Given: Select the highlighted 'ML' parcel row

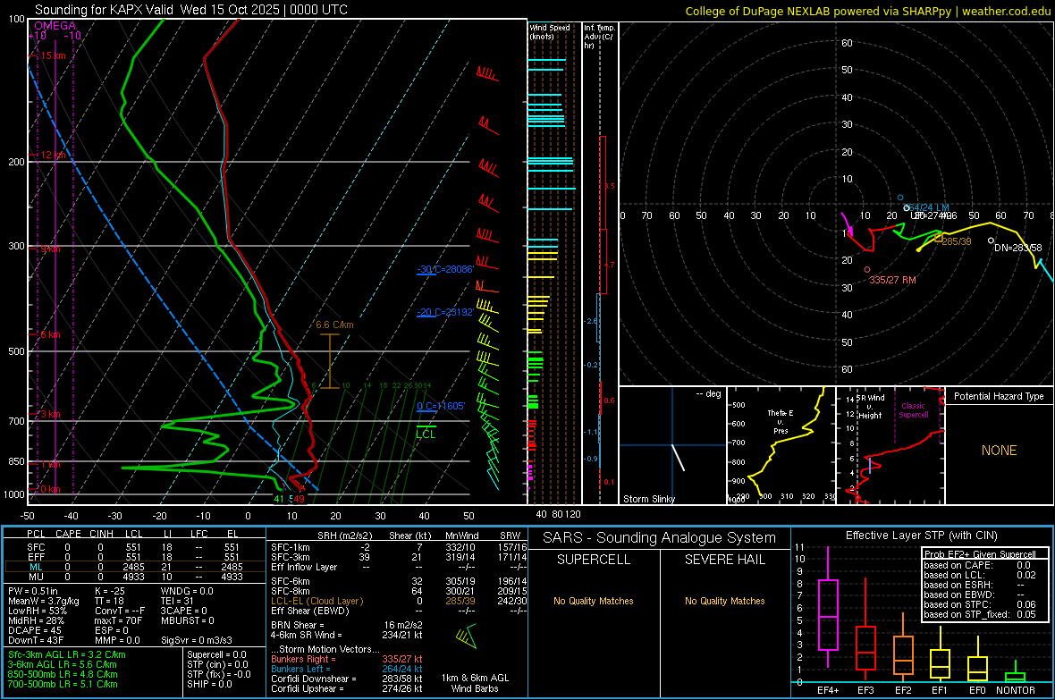Looking at the screenshot, I should [134, 567].
